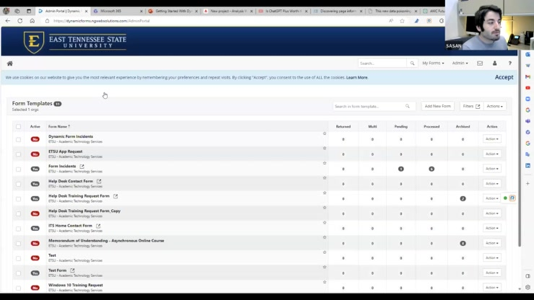The height and width of the screenshot is (300, 534).
Task: Open the Windows 10 Training Request form
Action: pos(75,285)
